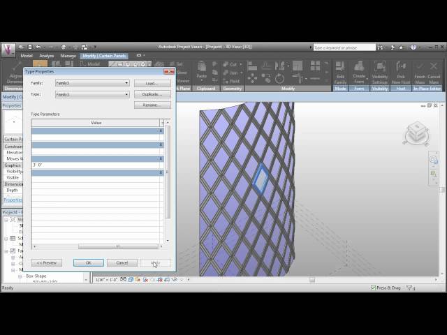Image resolution: width=447 pixels, height=335 pixels.
Task: Open the steering wheel navigation tool
Action: (433, 160)
